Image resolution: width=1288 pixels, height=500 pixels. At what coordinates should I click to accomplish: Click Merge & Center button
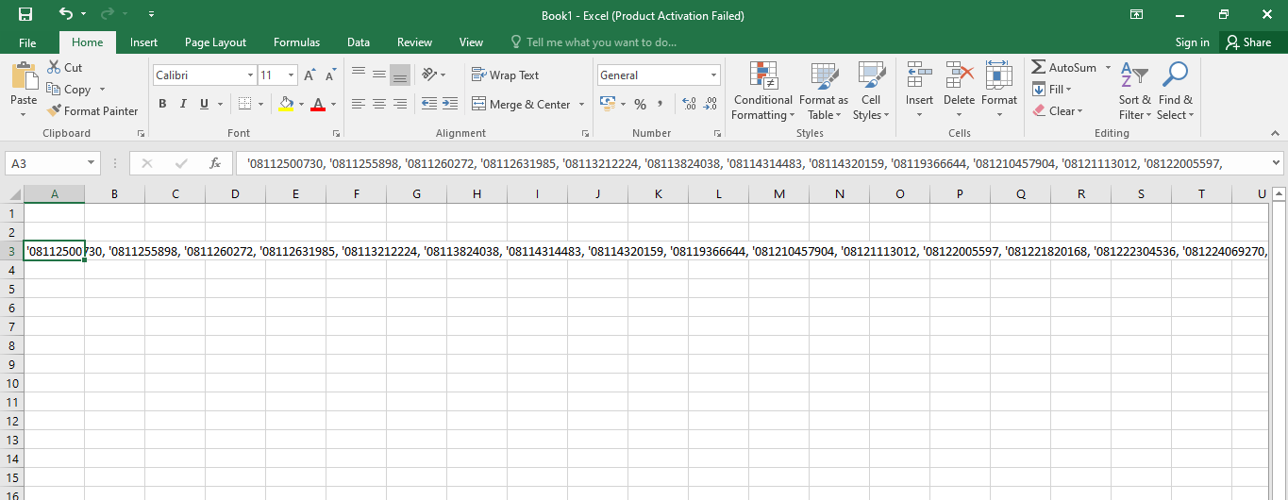pyautogui.click(x=521, y=105)
